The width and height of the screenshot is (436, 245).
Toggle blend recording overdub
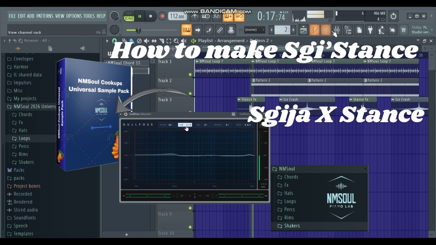tap(228, 16)
